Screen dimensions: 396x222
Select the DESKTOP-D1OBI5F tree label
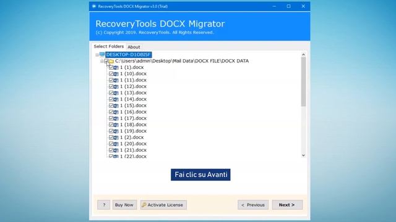pos(129,55)
